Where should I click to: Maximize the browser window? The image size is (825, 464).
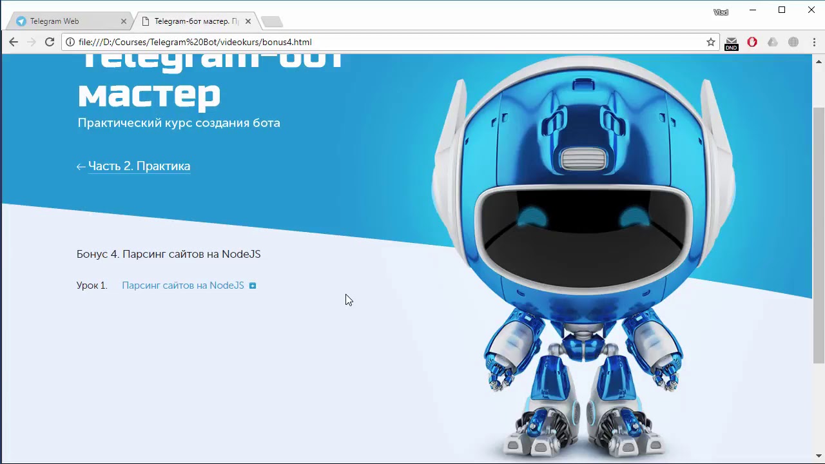coord(782,10)
